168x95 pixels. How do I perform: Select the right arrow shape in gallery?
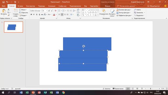point(91,13)
